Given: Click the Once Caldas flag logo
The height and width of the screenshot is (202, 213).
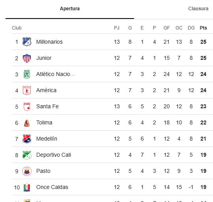Looking at the screenshot, I should [27, 187].
